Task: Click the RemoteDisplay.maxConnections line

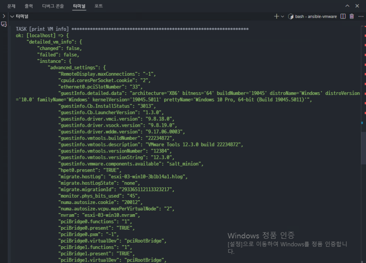Action: (x=107, y=74)
